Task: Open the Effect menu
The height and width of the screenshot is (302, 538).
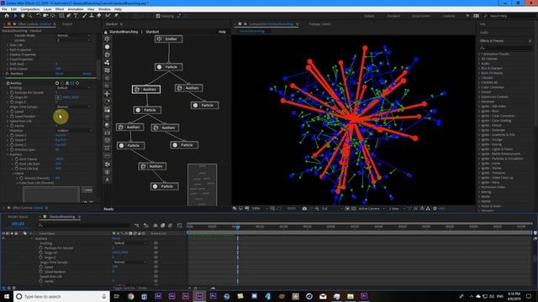Action: tap(60, 9)
